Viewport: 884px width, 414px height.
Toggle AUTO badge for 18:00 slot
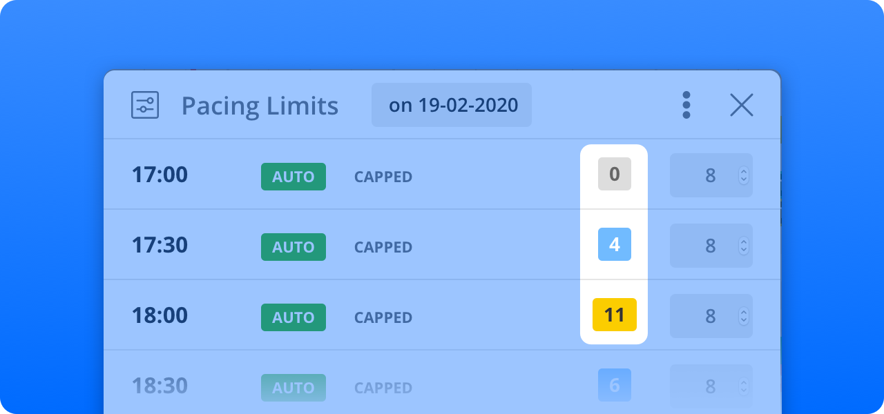click(294, 317)
